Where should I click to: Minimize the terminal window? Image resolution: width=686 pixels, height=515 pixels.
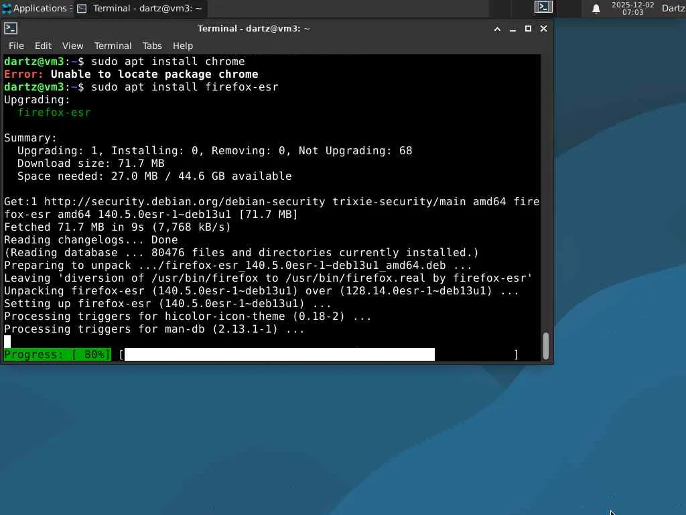[512, 29]
